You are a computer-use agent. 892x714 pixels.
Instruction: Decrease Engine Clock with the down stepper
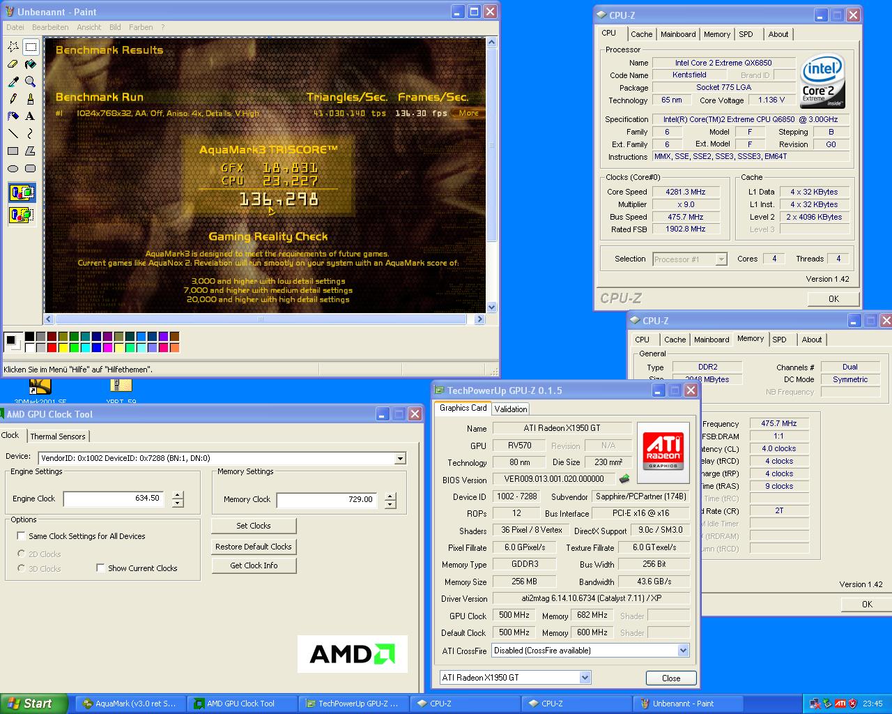point(178,503)
